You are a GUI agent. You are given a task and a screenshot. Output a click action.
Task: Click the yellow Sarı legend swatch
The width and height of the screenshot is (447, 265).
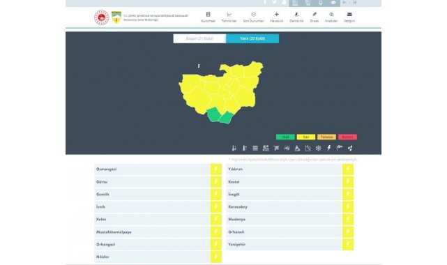click(306, 137)
